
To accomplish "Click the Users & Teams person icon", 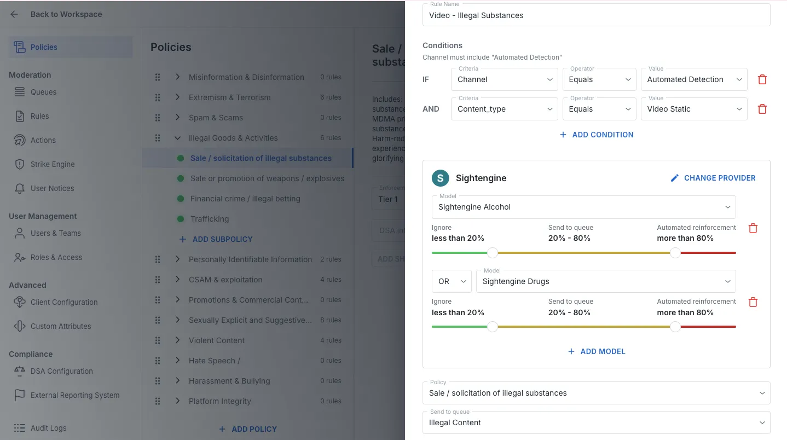I will [20, 233].
